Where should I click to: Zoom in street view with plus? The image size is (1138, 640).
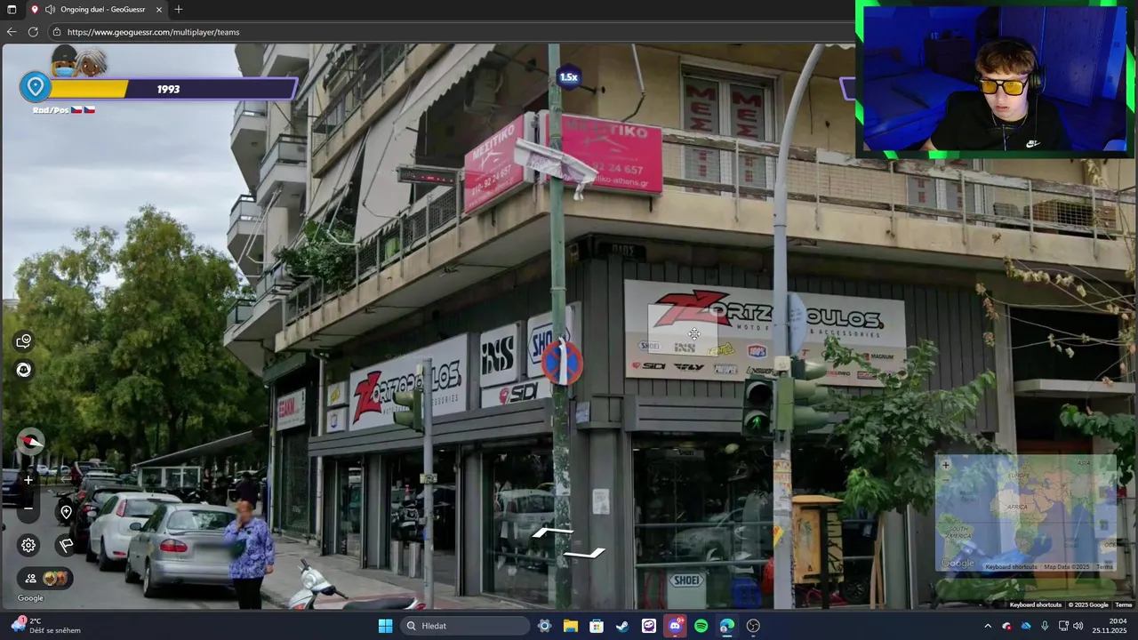point(28,480)
